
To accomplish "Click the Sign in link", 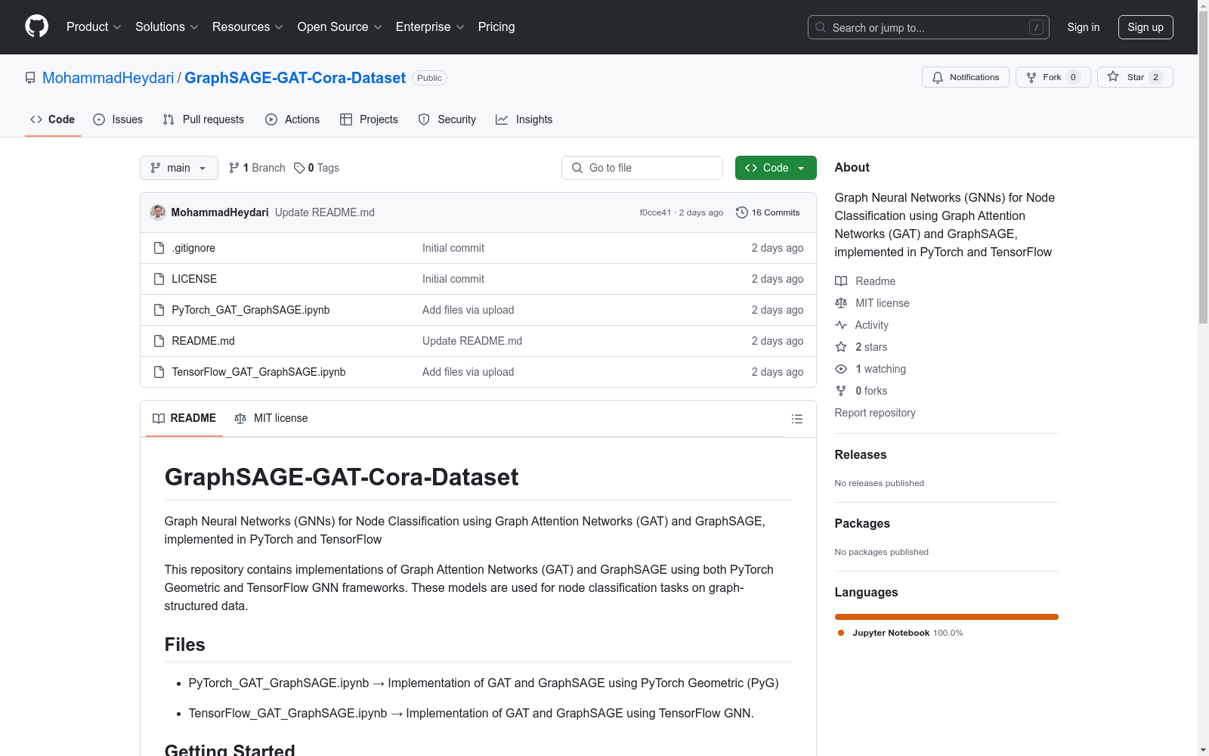I will 1084,27.
